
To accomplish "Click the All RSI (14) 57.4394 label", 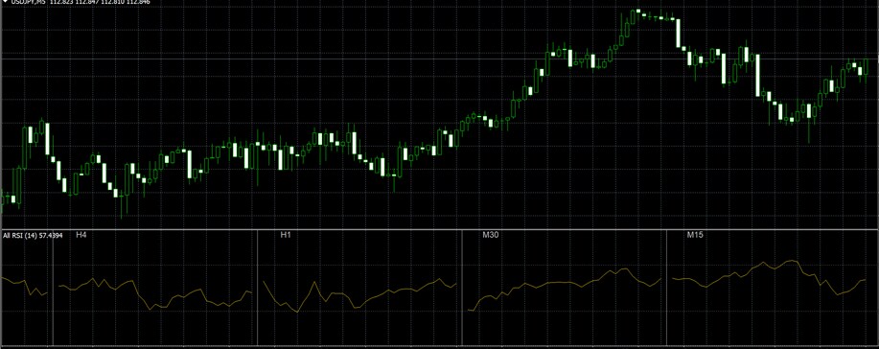I will coord(33,236).
